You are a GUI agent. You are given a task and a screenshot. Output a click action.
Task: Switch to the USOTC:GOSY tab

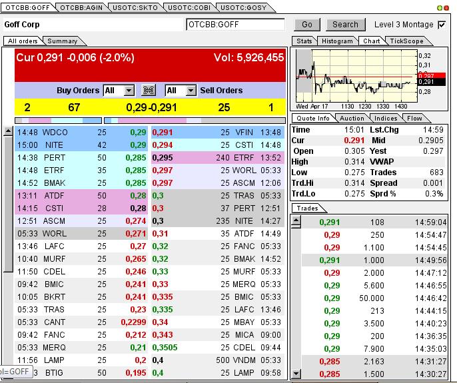(x=243, y=7)
